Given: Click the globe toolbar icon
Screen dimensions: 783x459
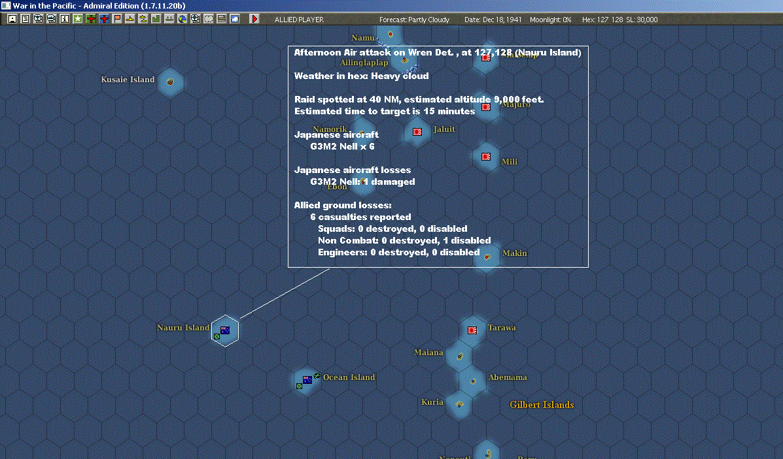Looking at the screenshot, I should click(183, 19).
